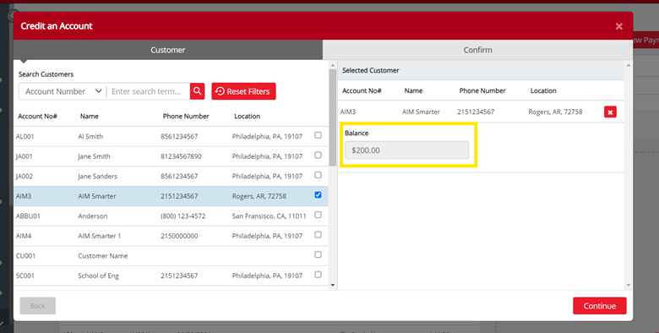This screenshot has width=659, height=333.
Task: Remove selected customer AIM3 with red X
Action: point(610,112)
